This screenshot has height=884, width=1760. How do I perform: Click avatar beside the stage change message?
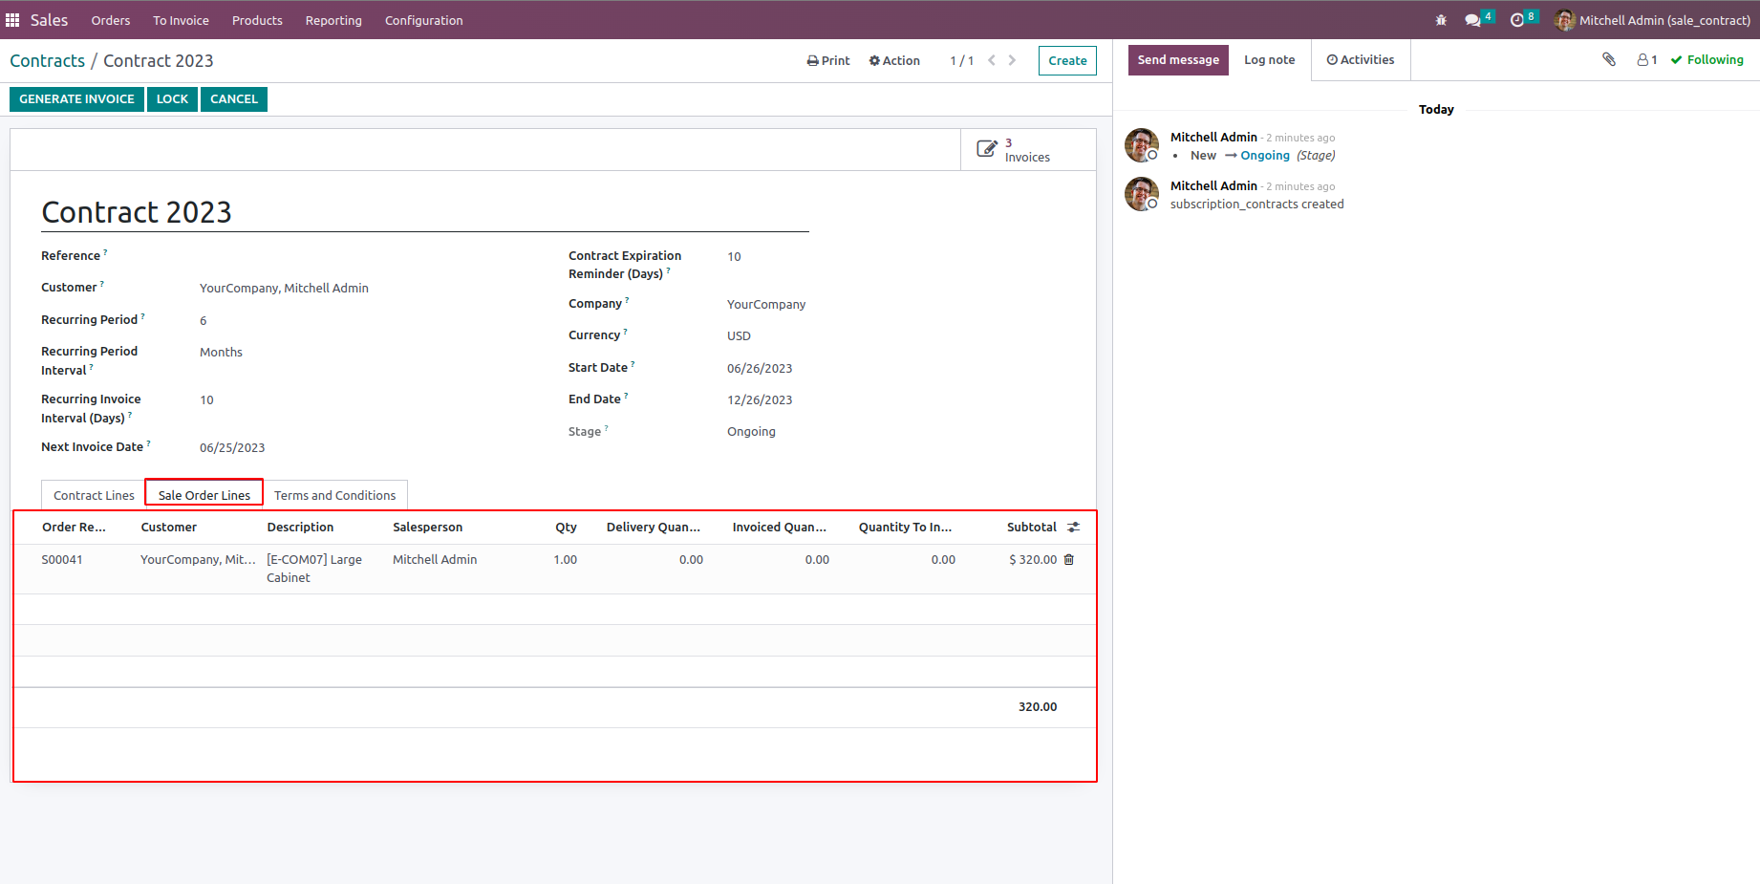1141,145
